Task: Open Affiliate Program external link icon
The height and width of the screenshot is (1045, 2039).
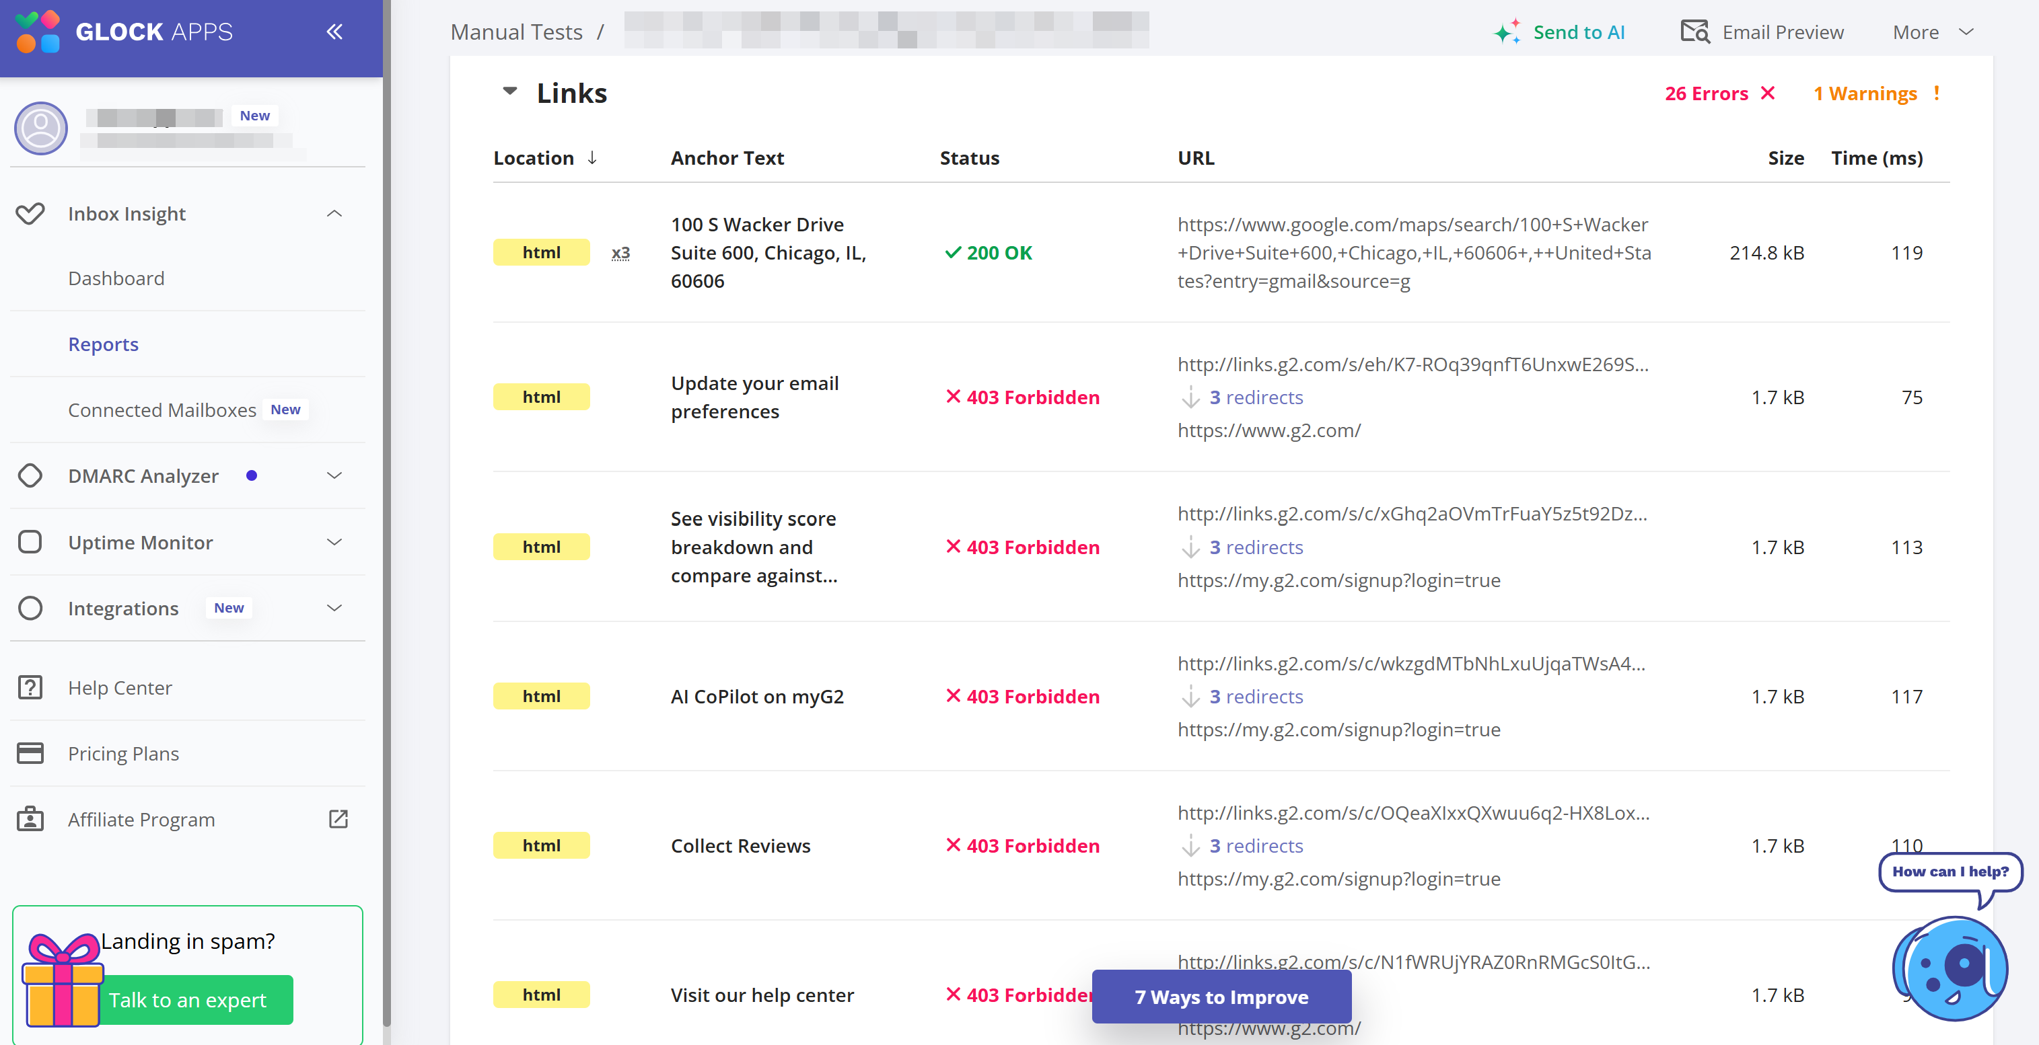Action: click(338, 819)
